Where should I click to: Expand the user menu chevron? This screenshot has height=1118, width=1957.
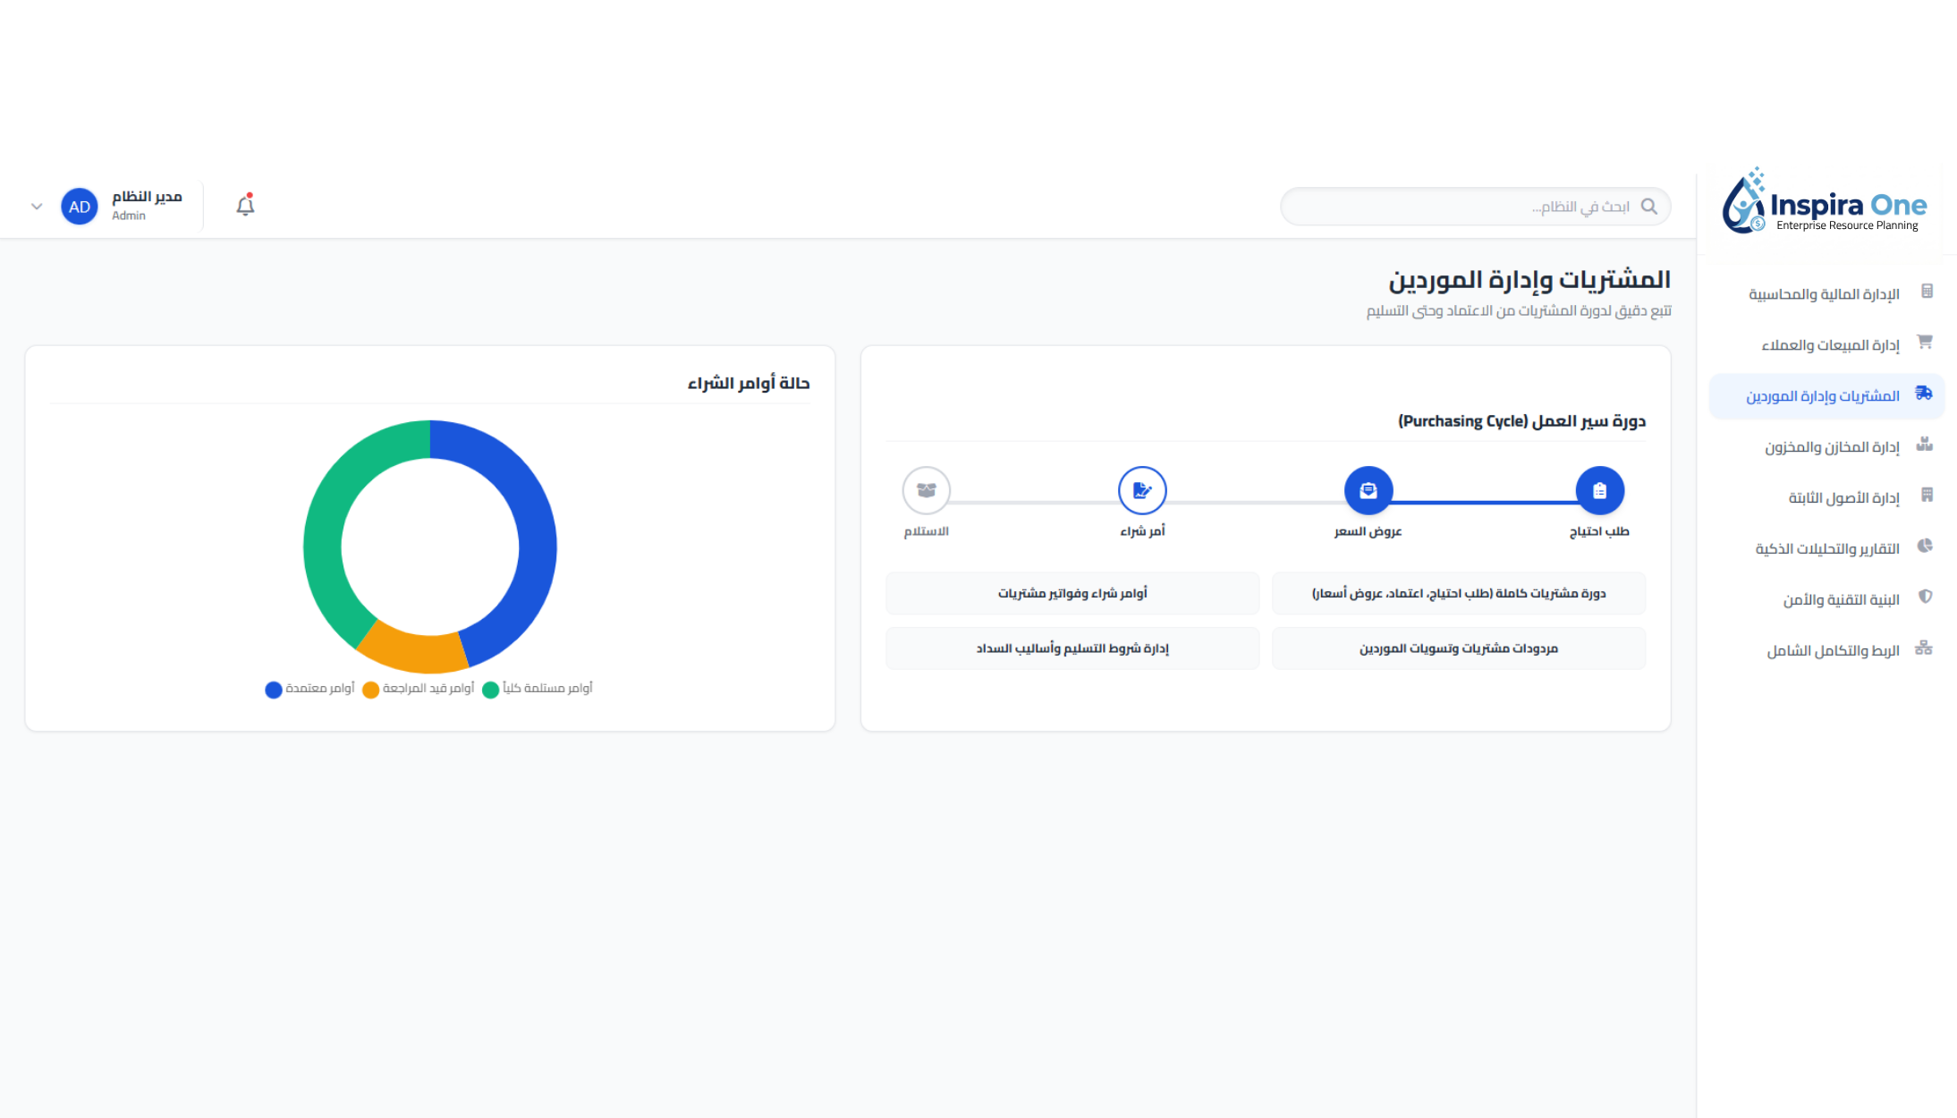37,207
